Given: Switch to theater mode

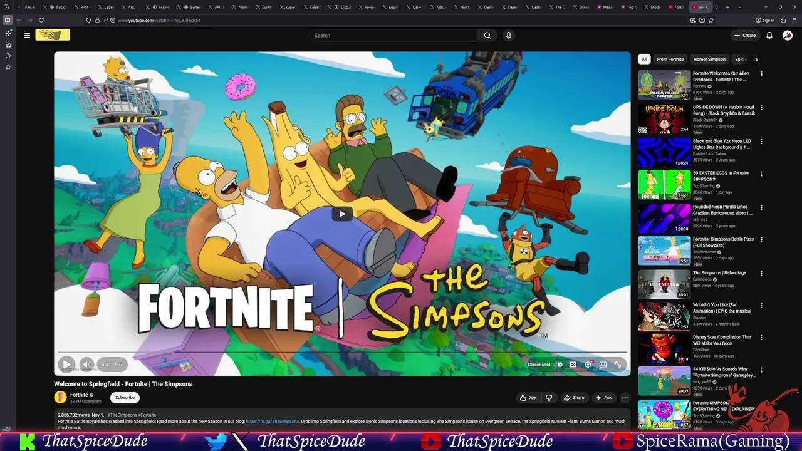Looking at the screenshot, I should [603, 364].
